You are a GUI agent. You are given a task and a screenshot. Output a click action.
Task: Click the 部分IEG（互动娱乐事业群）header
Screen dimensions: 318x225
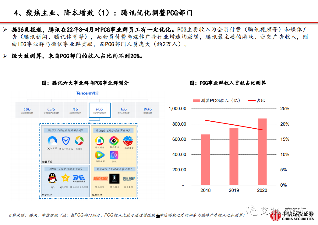[114, 169]
